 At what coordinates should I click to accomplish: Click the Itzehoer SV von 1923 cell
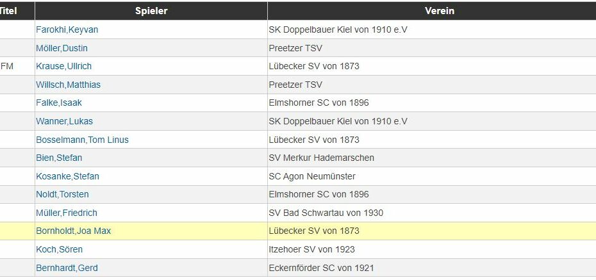[x=432, y=250]
